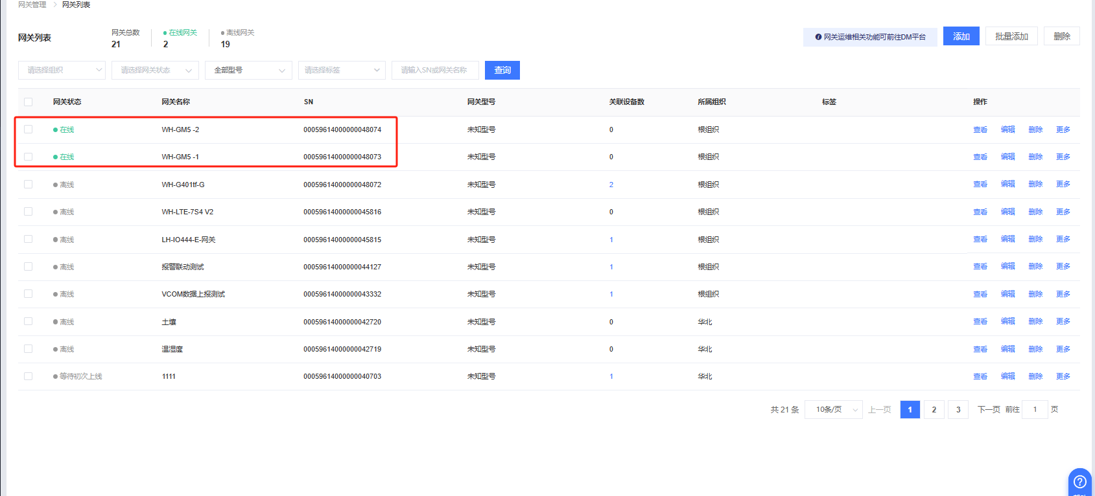1095x496 pixels.
Task: Toggle the select-all header checkbox
Action: click(x=28, y=102)
